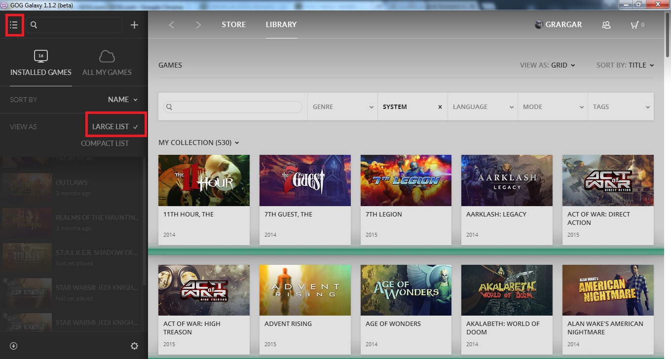Open Act of War High Treason cover
This screenshot has width=671, height=359.
(204, 290)
